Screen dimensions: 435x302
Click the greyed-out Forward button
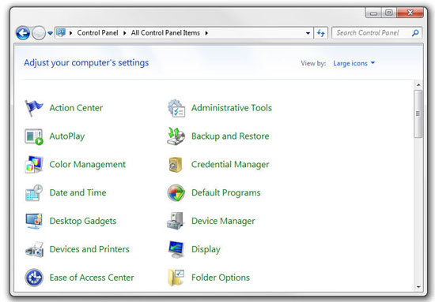click(39, 33)
